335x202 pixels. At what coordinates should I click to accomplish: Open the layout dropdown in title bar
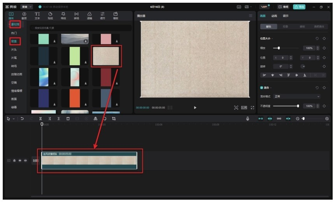point(248,7)
